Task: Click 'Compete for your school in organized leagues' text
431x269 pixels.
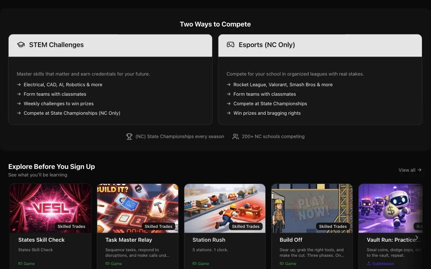Action: [295, 74]
